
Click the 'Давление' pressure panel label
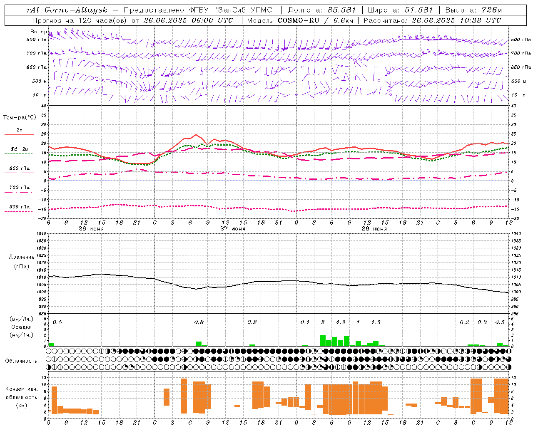pos(22,257)
